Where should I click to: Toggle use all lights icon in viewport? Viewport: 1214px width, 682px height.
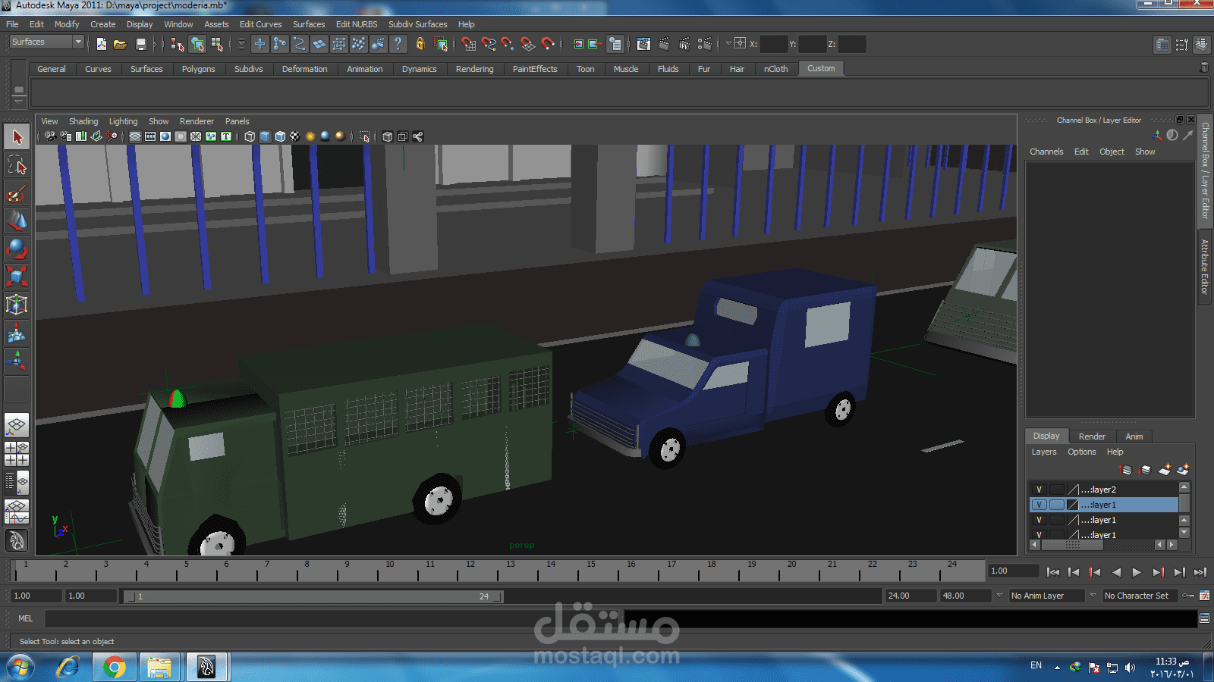(x=310, y=136)
